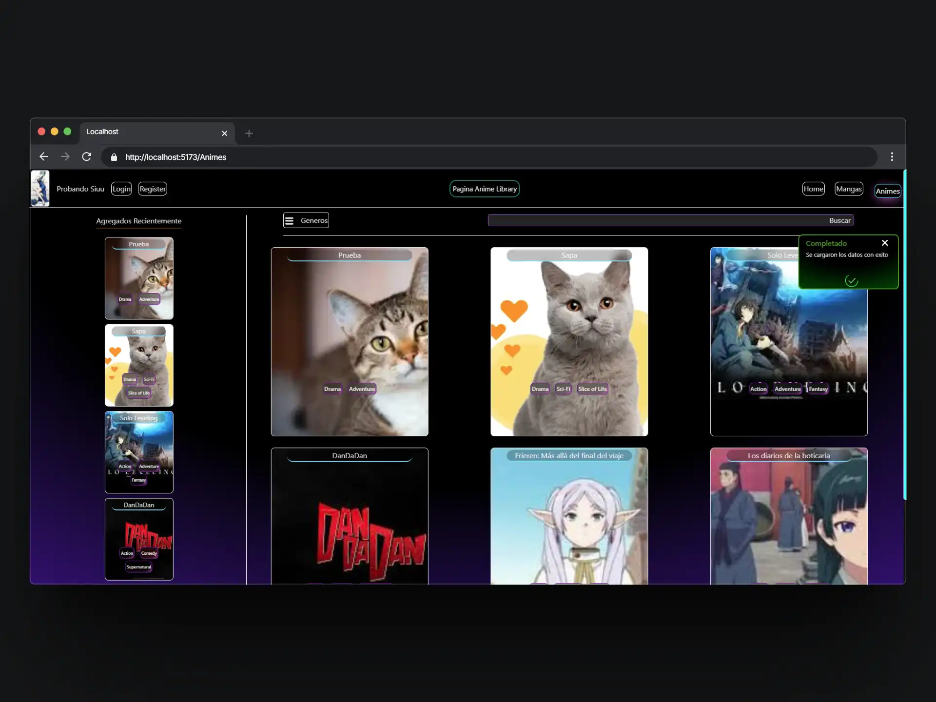This screenshot has height=702, width=936.
Task: Close the Localhost tab
Action: pyautogui.click(x=224, y=133)
